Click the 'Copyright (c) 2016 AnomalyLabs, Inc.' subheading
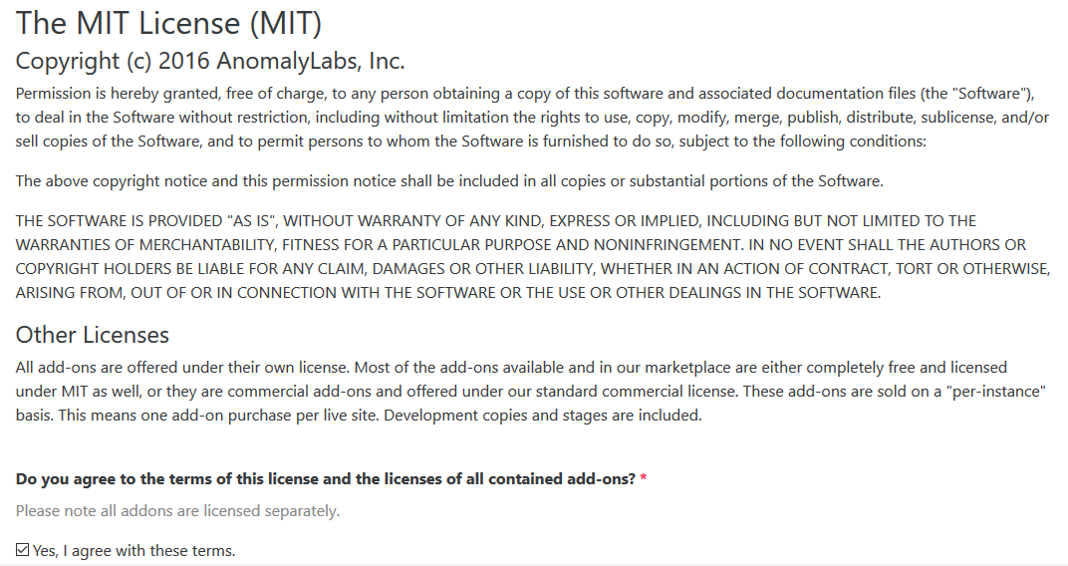1068x566 pixels. pyautogui.click(x=210, y=62)
